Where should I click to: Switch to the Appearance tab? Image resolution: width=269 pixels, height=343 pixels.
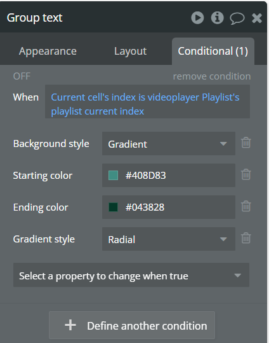(48, 51)
